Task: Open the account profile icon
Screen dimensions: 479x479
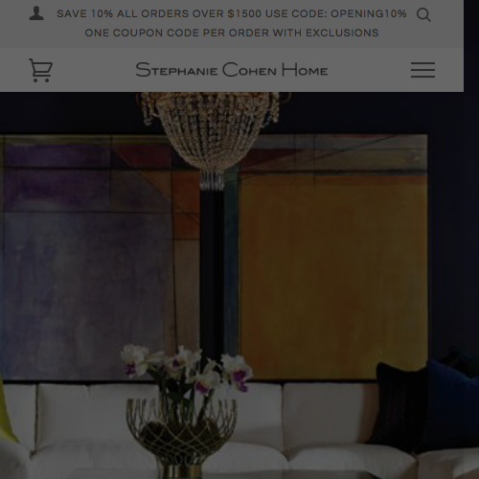Action: point(36,13)
